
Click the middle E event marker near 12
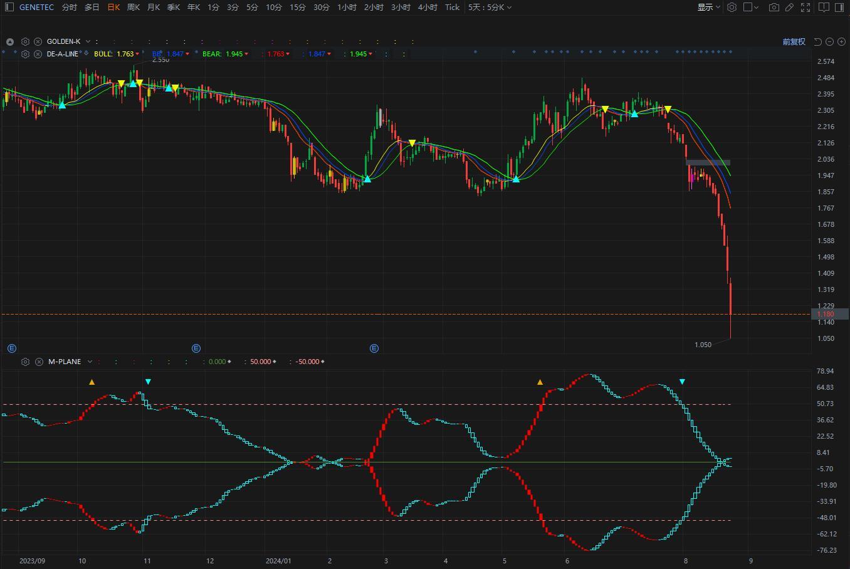[196, 348]
